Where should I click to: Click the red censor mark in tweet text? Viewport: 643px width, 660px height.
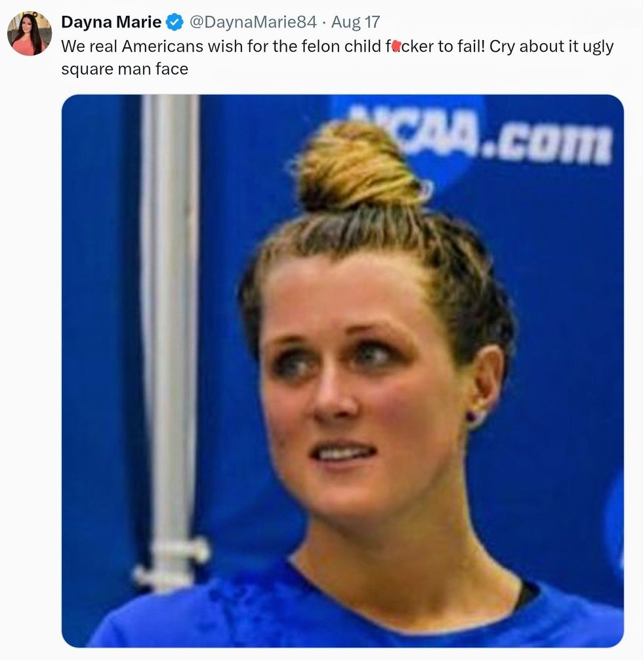[x=396, y=48]
